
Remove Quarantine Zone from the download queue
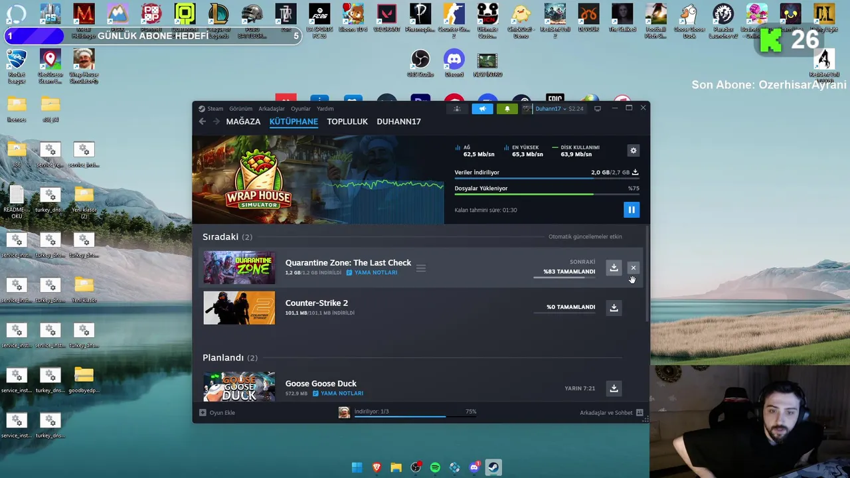coord(633,268)
